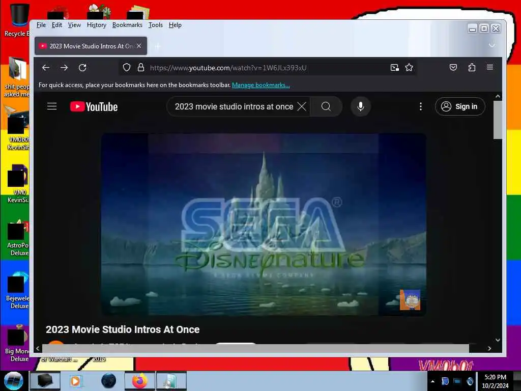Go back using the browser back arrow
The image size is (521, 391).
[46, 68]
